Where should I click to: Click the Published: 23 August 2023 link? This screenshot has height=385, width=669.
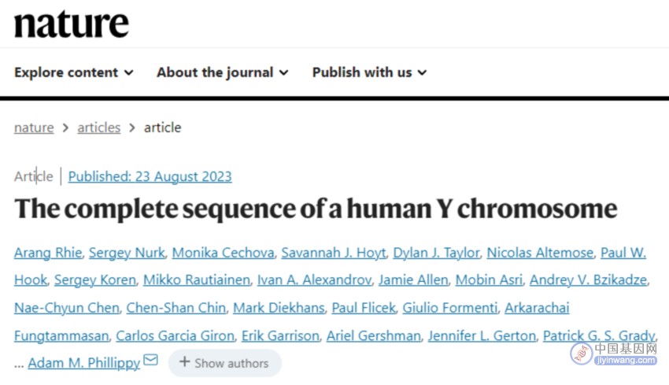point(150,176)
